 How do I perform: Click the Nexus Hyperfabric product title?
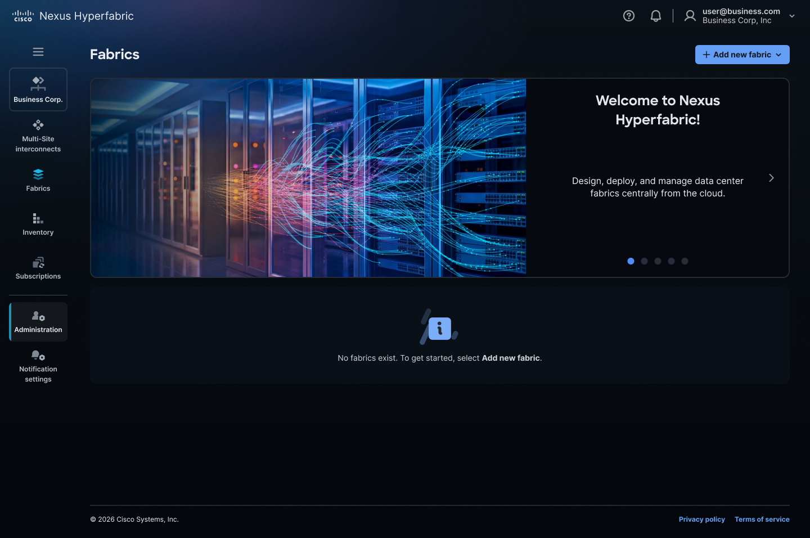coord(87,16)
